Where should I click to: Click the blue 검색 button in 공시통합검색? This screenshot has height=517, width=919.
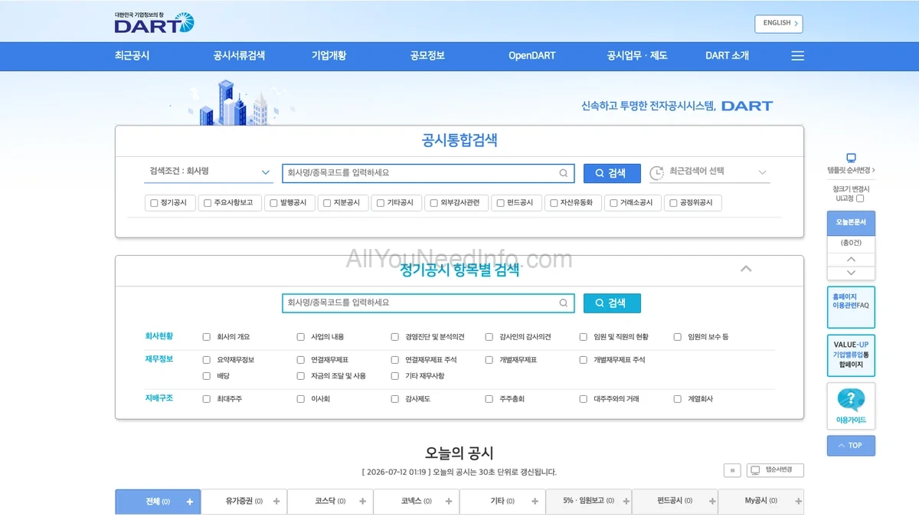pyautogui.click(x=612, y=173)
